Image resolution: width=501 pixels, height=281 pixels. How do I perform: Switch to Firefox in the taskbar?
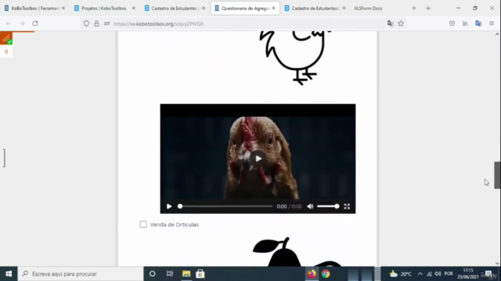coord(312,274)
